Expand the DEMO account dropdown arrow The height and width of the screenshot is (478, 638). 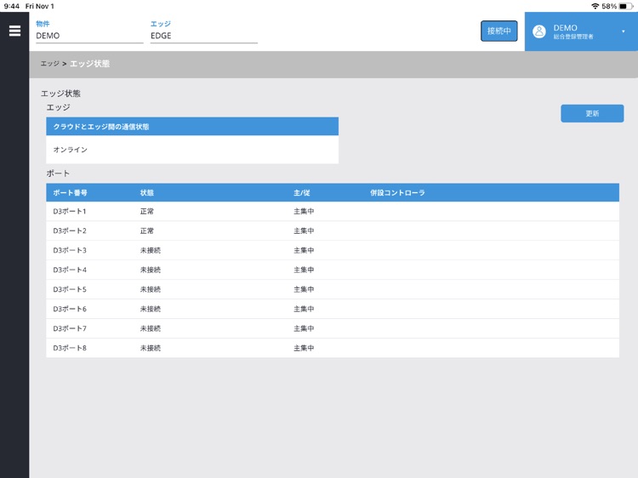[623, 31]
